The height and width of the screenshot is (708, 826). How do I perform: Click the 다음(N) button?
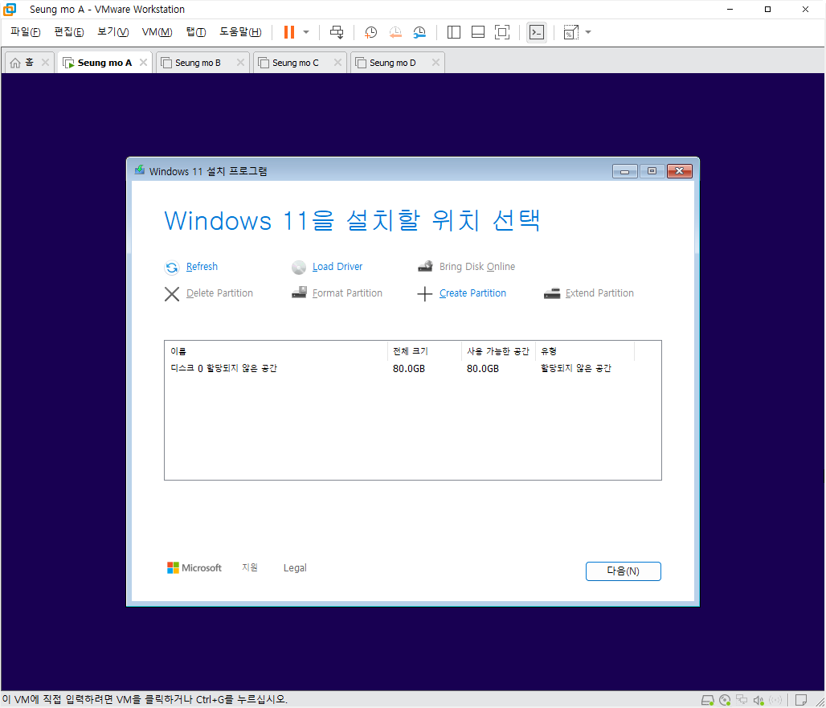(x=624, y=571)
